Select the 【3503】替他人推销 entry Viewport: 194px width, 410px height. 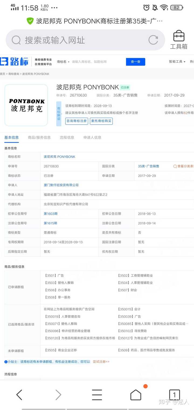coord(59,283)
